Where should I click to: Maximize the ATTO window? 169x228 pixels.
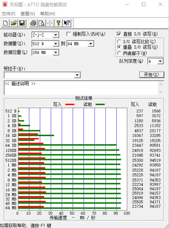point(143,5)
